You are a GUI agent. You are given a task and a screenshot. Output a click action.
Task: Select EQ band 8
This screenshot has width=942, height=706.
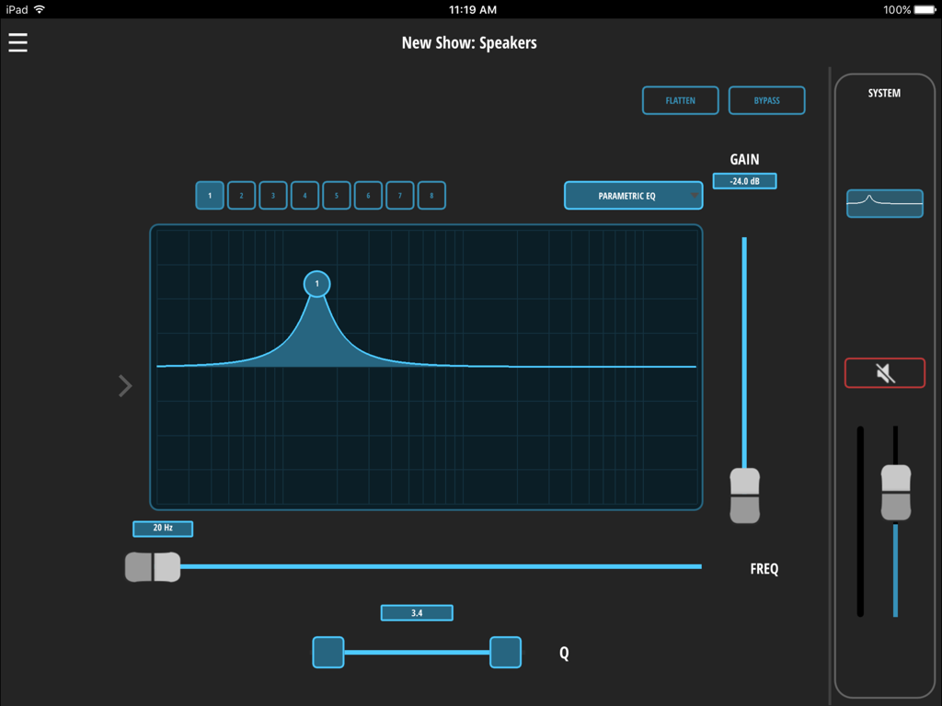click(x=431, y=195)
